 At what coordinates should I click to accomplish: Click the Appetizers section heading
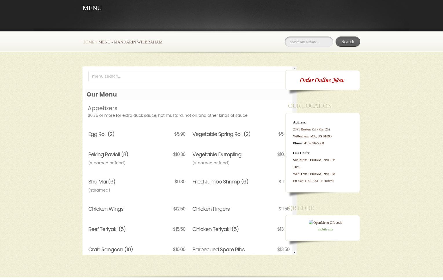pos(102,108)
